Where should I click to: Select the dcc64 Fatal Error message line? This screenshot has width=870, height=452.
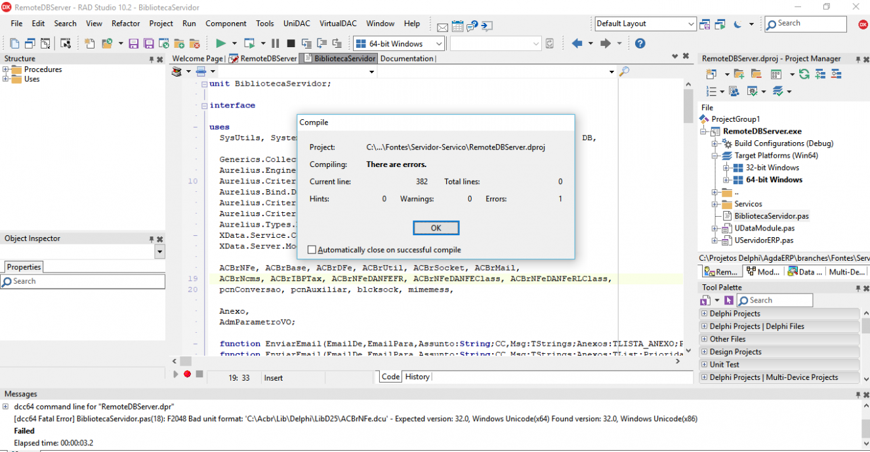click(x=356, y=419)
